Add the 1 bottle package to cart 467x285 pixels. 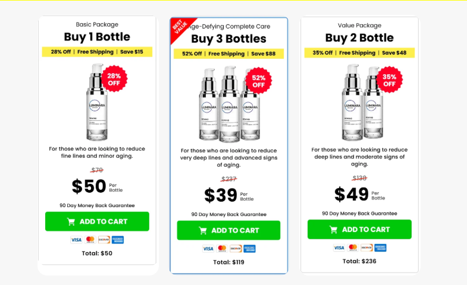coord(97,221)
